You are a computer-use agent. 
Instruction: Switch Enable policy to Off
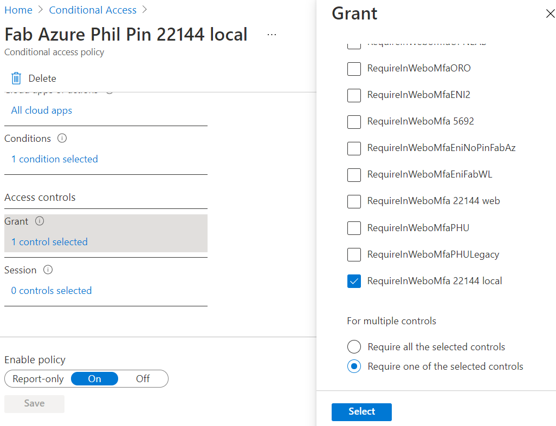tap(143, 379)
